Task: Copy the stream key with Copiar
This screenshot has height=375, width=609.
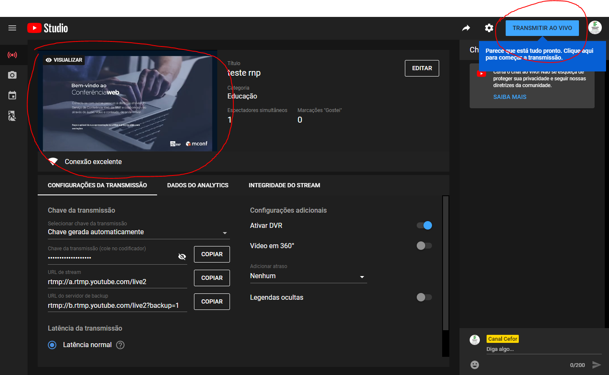Action: tap(212, 254)
